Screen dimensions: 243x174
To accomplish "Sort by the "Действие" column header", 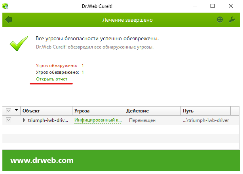I will point(152,111).
